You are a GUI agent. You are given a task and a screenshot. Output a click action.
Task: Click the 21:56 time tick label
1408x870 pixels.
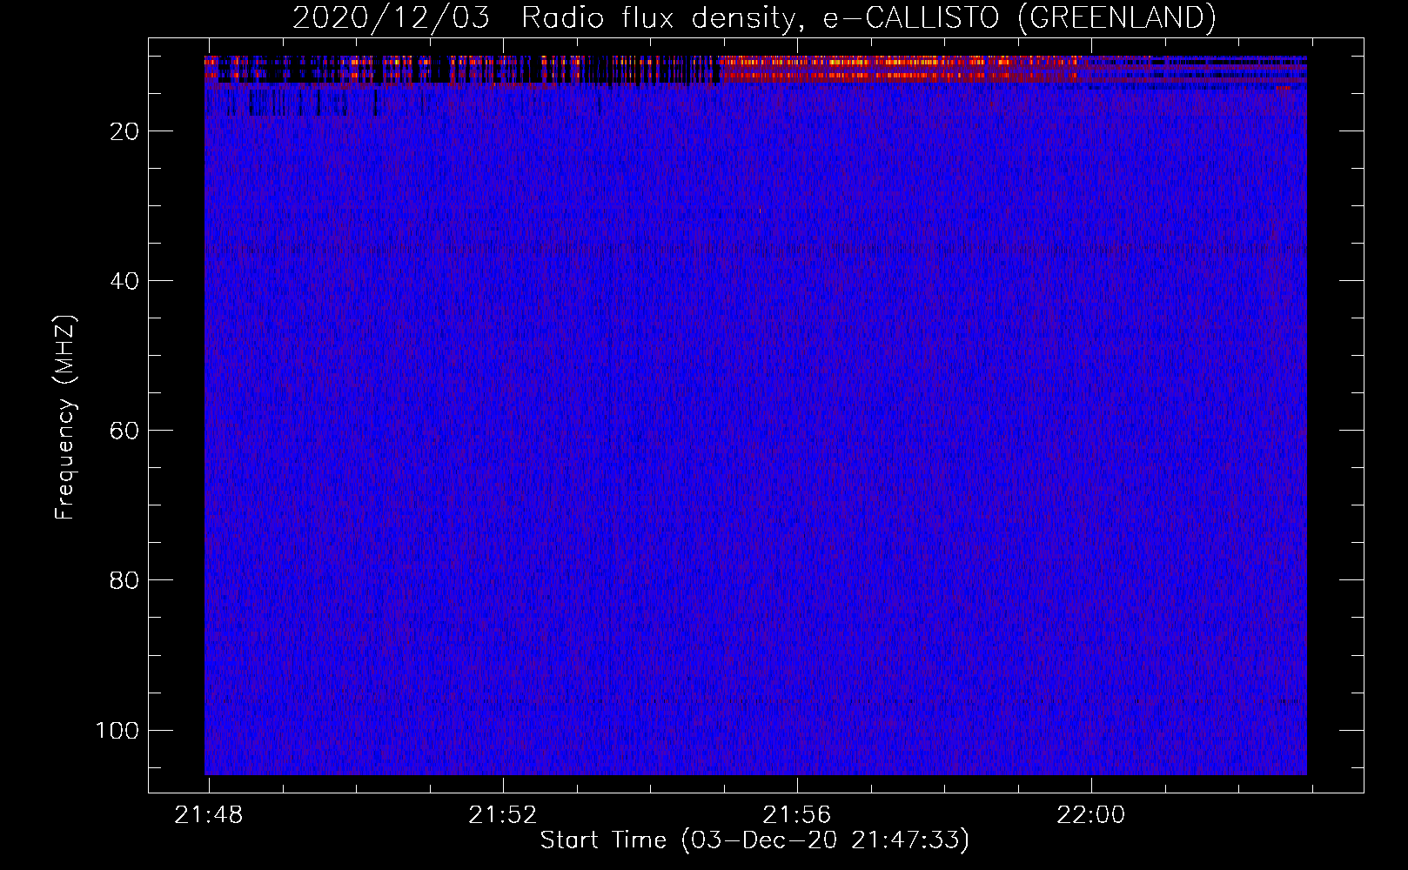[x=797, y=815]
